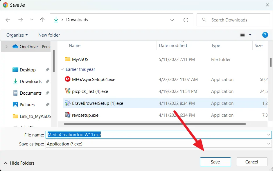
Task: Open the Save as type dropdown
Action: click(269, 144)
